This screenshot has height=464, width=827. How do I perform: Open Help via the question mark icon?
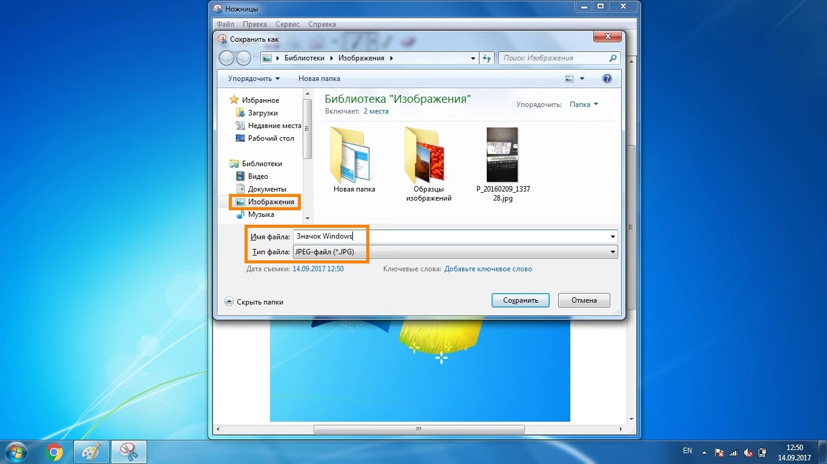pyautogui.click(x=607, y=78)
